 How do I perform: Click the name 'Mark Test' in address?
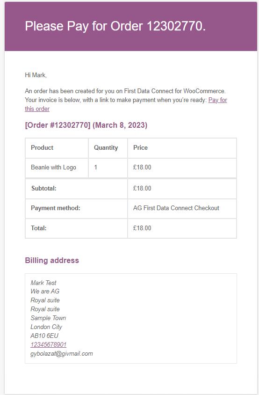[43, 283]
